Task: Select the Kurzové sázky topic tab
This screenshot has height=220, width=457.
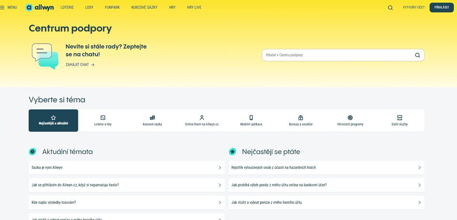Action: 152,120
